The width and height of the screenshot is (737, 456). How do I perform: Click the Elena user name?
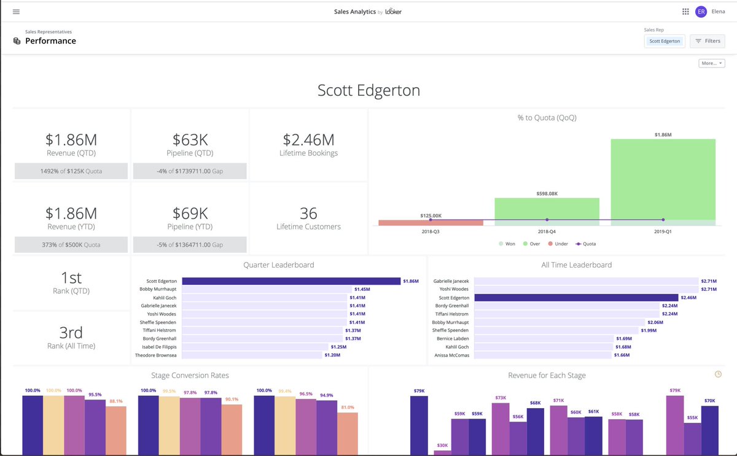[718, 12]
